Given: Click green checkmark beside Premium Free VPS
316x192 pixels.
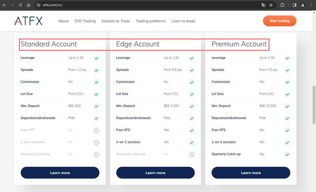Looking at the screenshot, I should pyautogui.click(x=287, y=130).
